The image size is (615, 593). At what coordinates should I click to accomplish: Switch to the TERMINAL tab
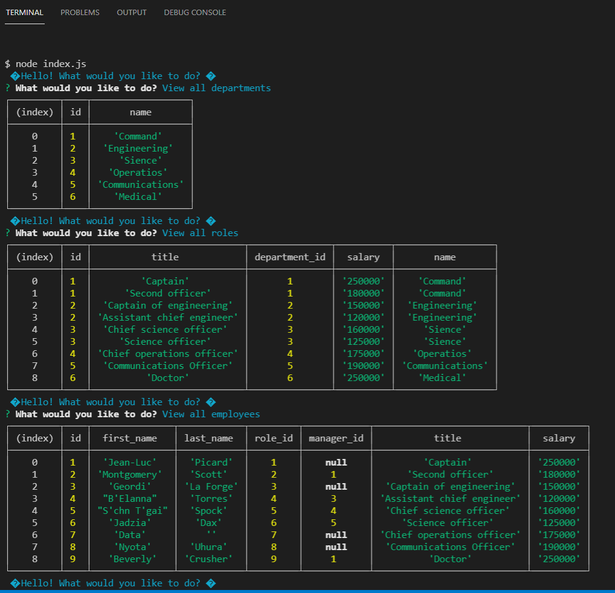(24, 13)
